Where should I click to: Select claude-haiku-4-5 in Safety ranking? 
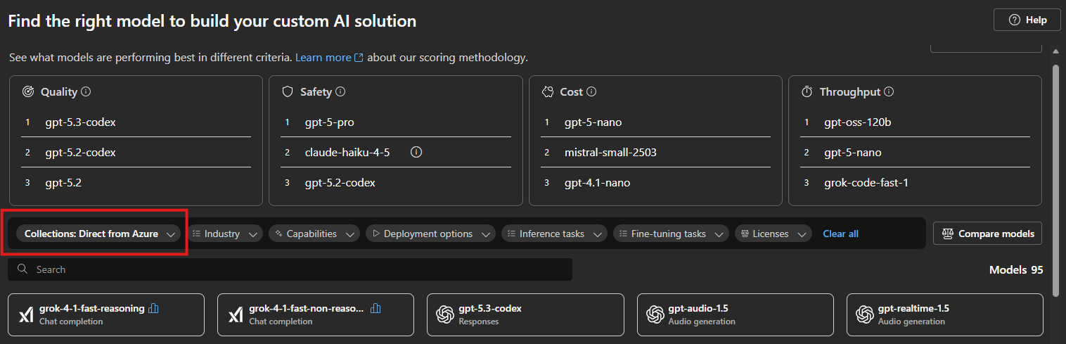tap(347, 152)
